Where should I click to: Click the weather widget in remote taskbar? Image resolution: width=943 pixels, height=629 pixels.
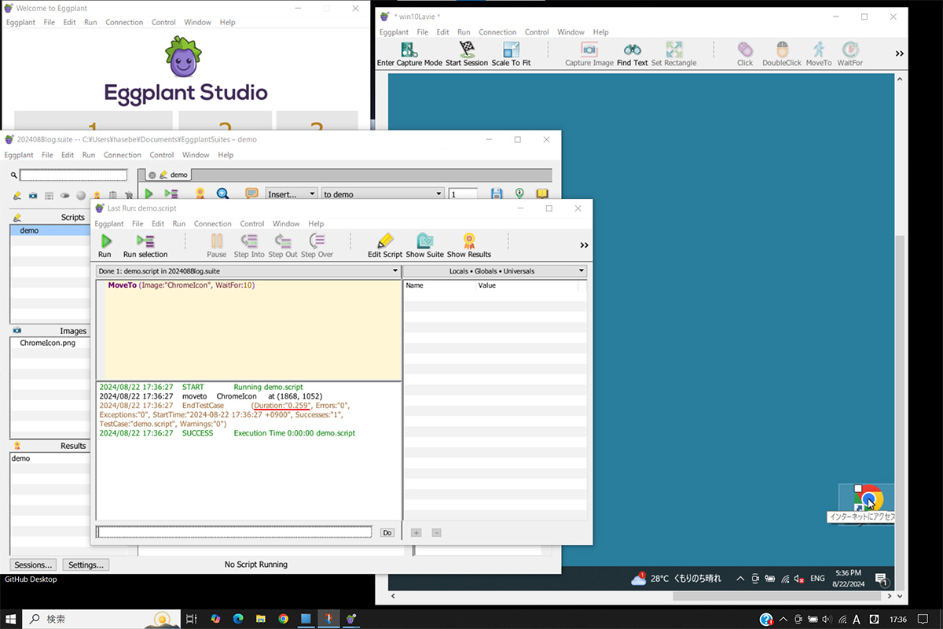(676, 579)
